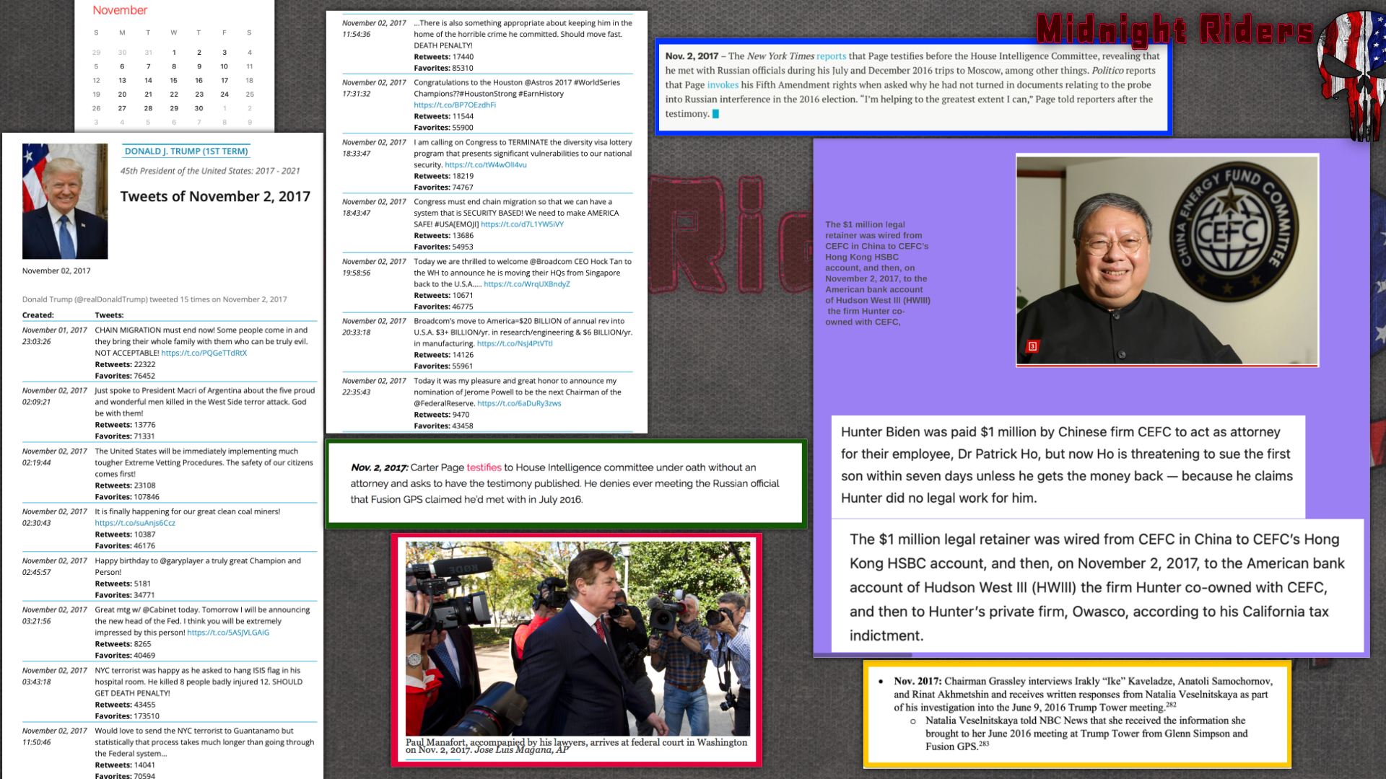The width and height of the screenshot is (1386, 779).
Task: Open the "invokes" Fifth Amendment link
Action: pos(723,85)
